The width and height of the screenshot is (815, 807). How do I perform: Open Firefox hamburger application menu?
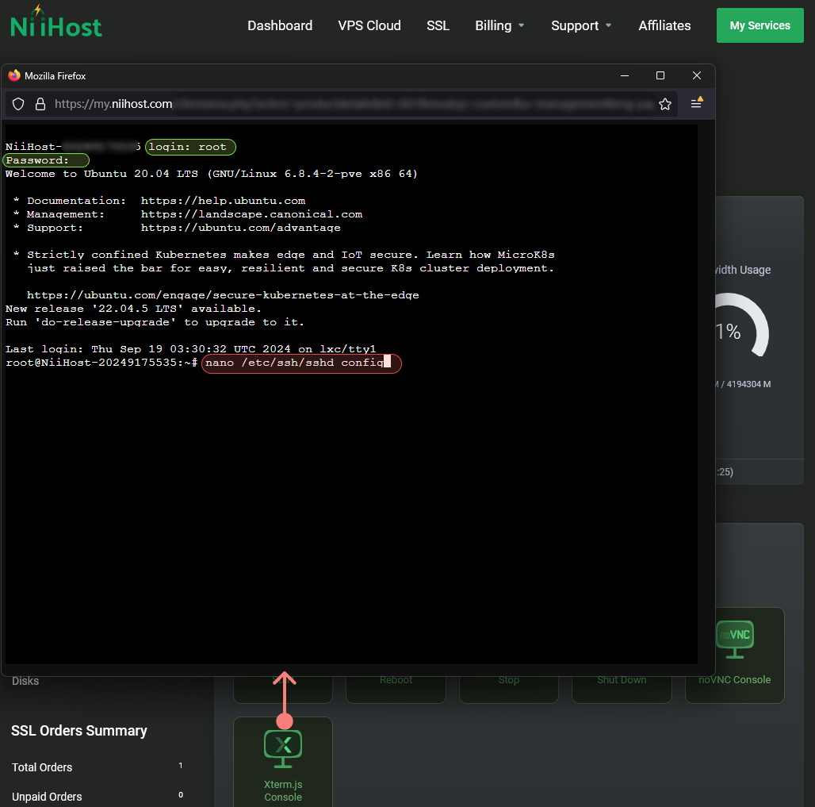(696, 104)
